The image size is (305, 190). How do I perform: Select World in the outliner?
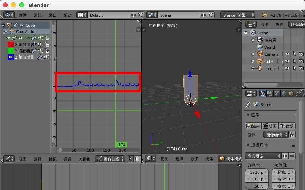coord(269,47)
